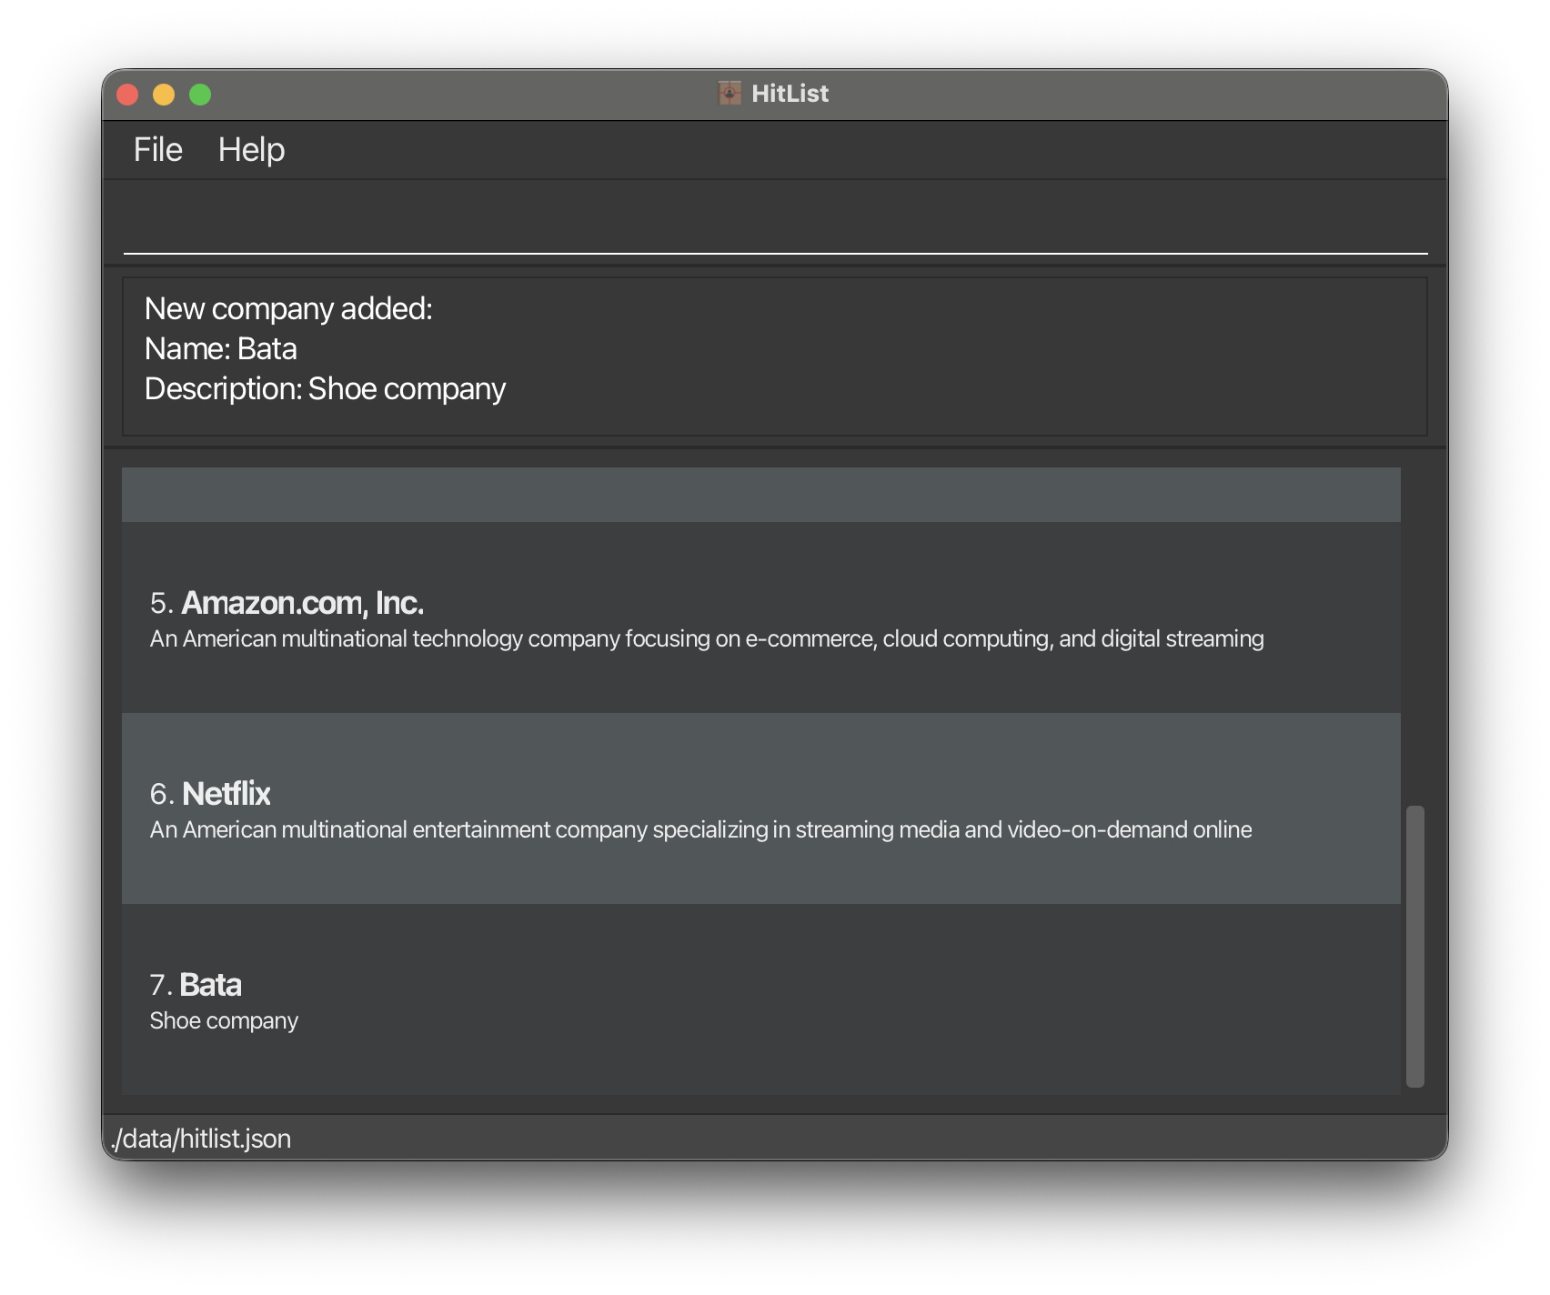
Task: Click the company list scrollbar thumb
Action: 1414,946
